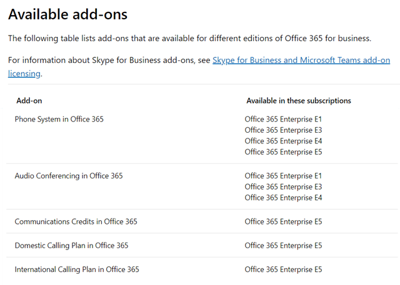Screen dimensions: 400x285
Task: Click 'Communications Credits in Office 365' cell
Action: tap(76, 221)
